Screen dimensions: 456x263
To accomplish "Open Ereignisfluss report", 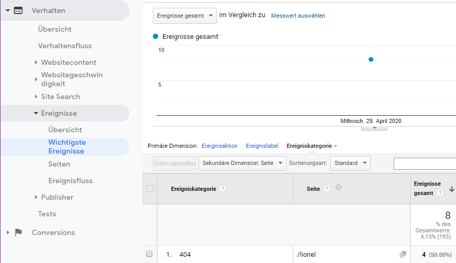I will pos(70,181).
